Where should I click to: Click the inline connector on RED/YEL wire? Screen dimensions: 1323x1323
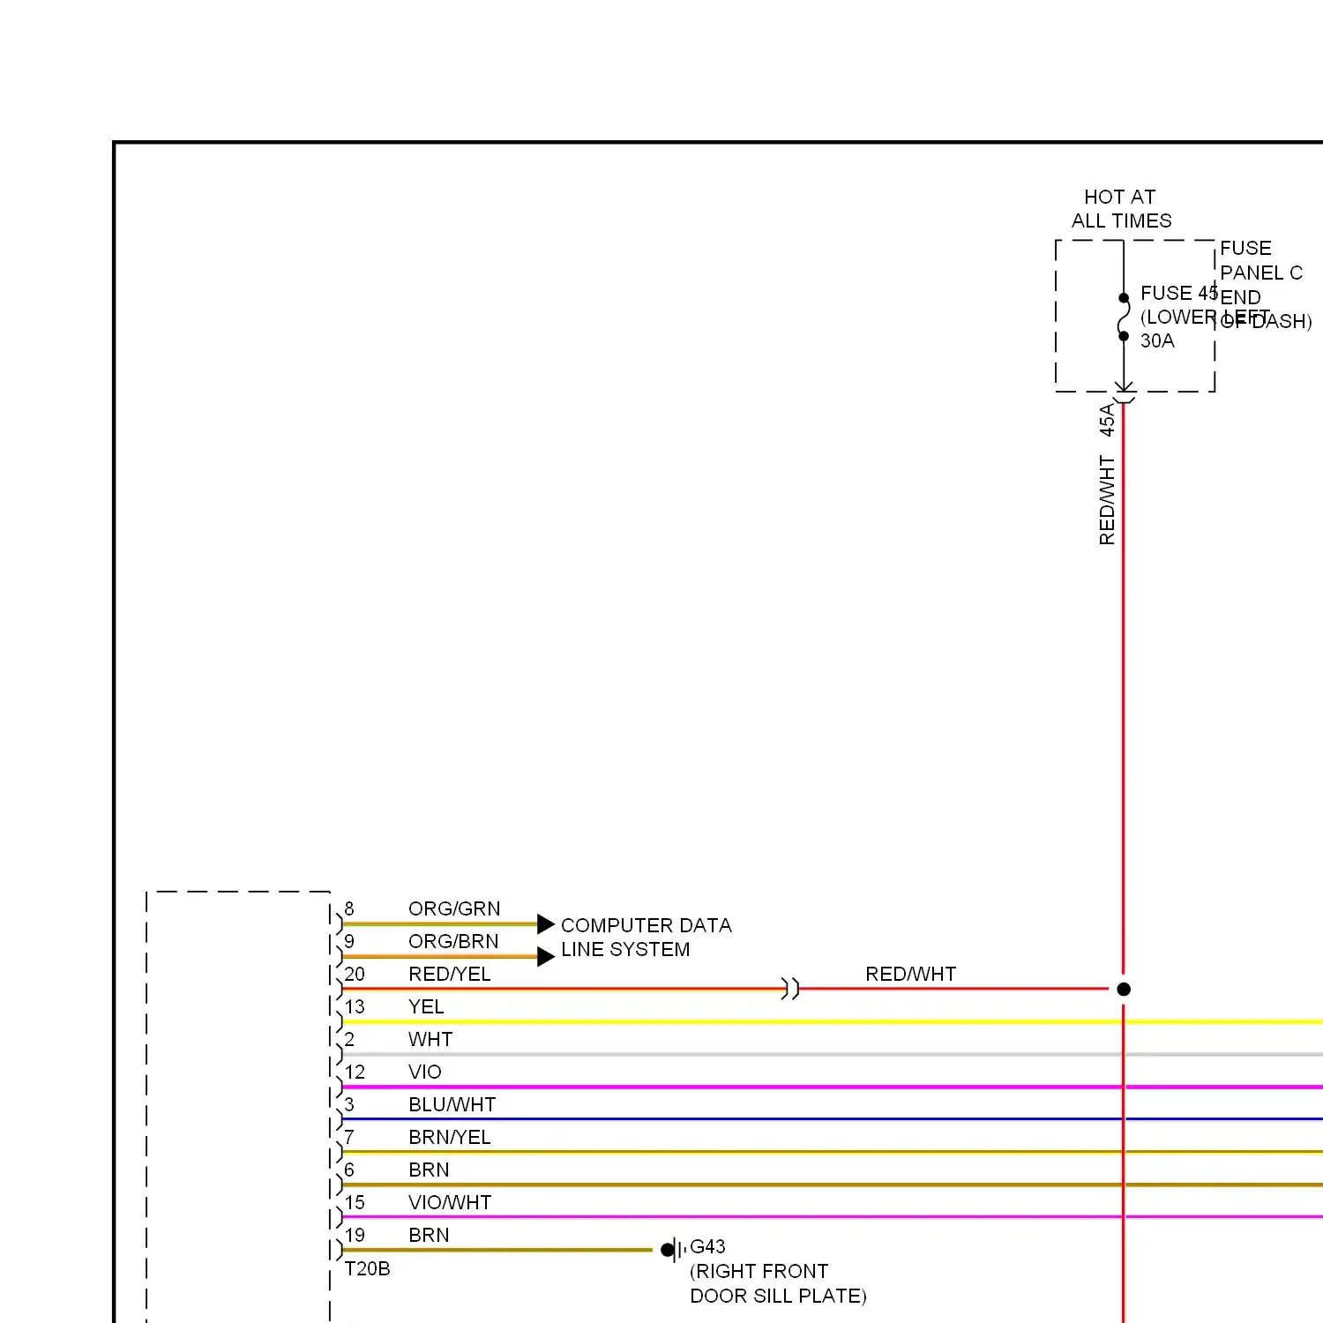pyautogui.click(x=790, y=989)
